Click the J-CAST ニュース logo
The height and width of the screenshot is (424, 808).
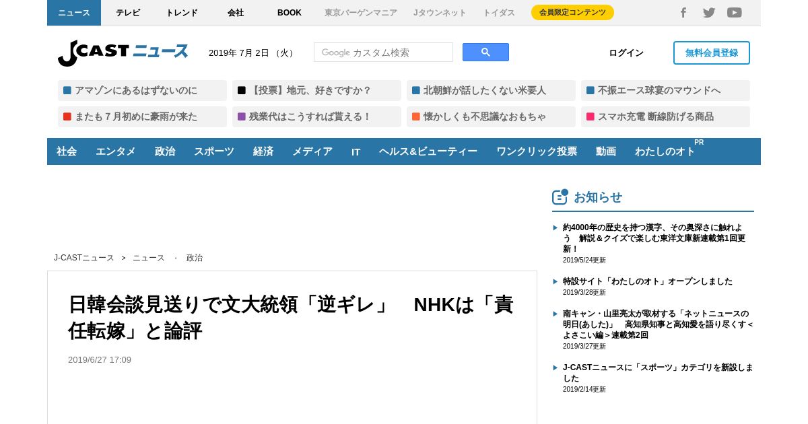click(123, 52)
